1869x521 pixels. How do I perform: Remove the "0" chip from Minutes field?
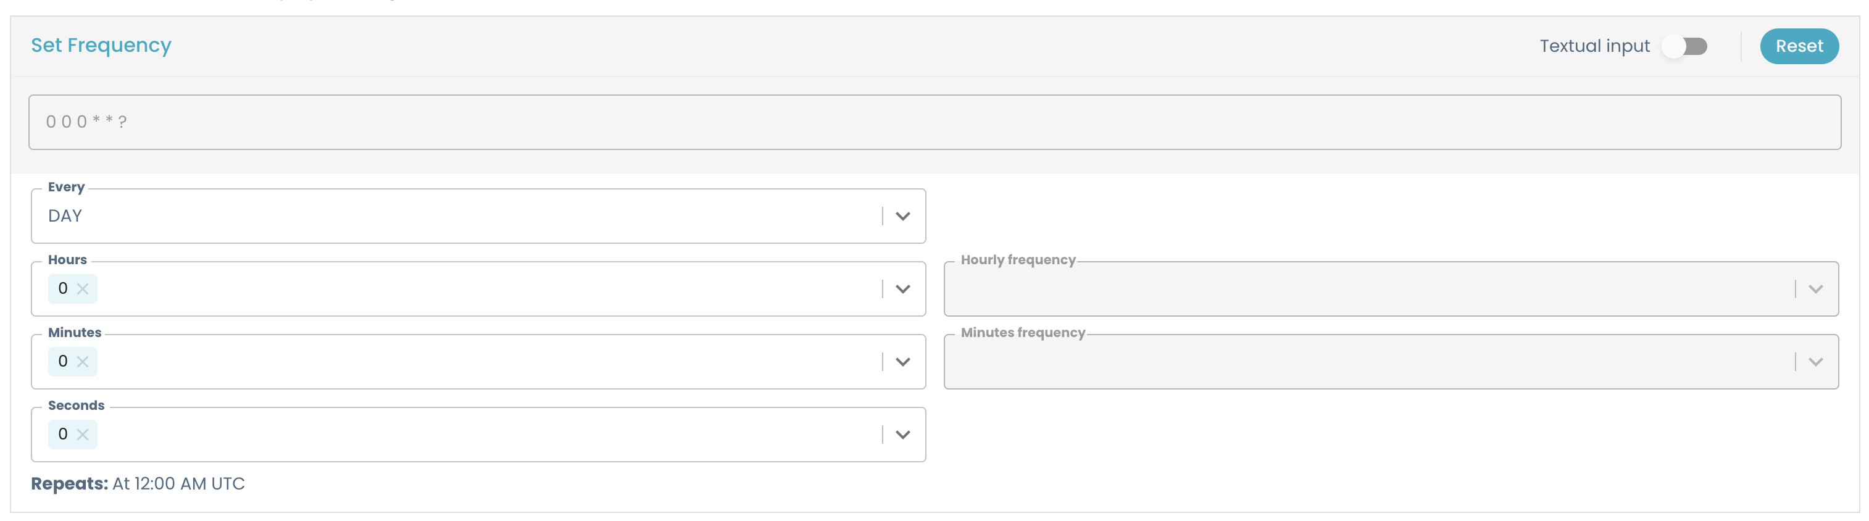click(x=84, y=361)
